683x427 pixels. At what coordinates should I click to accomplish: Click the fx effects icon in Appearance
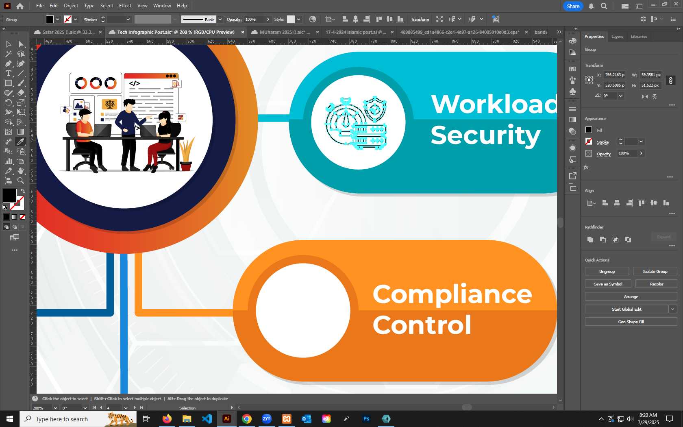point(587,167)
